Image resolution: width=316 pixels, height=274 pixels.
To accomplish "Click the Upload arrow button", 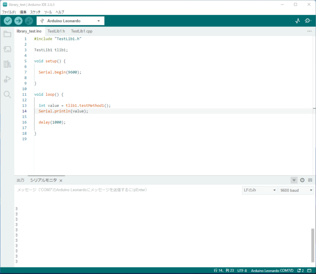I will tap(19, 21).
